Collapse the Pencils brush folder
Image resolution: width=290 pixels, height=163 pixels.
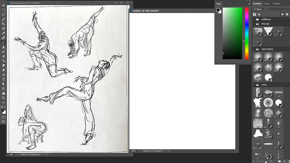255,24
